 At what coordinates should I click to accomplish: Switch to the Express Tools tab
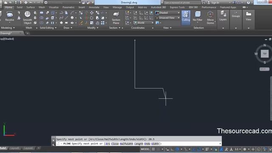(177, 7)
